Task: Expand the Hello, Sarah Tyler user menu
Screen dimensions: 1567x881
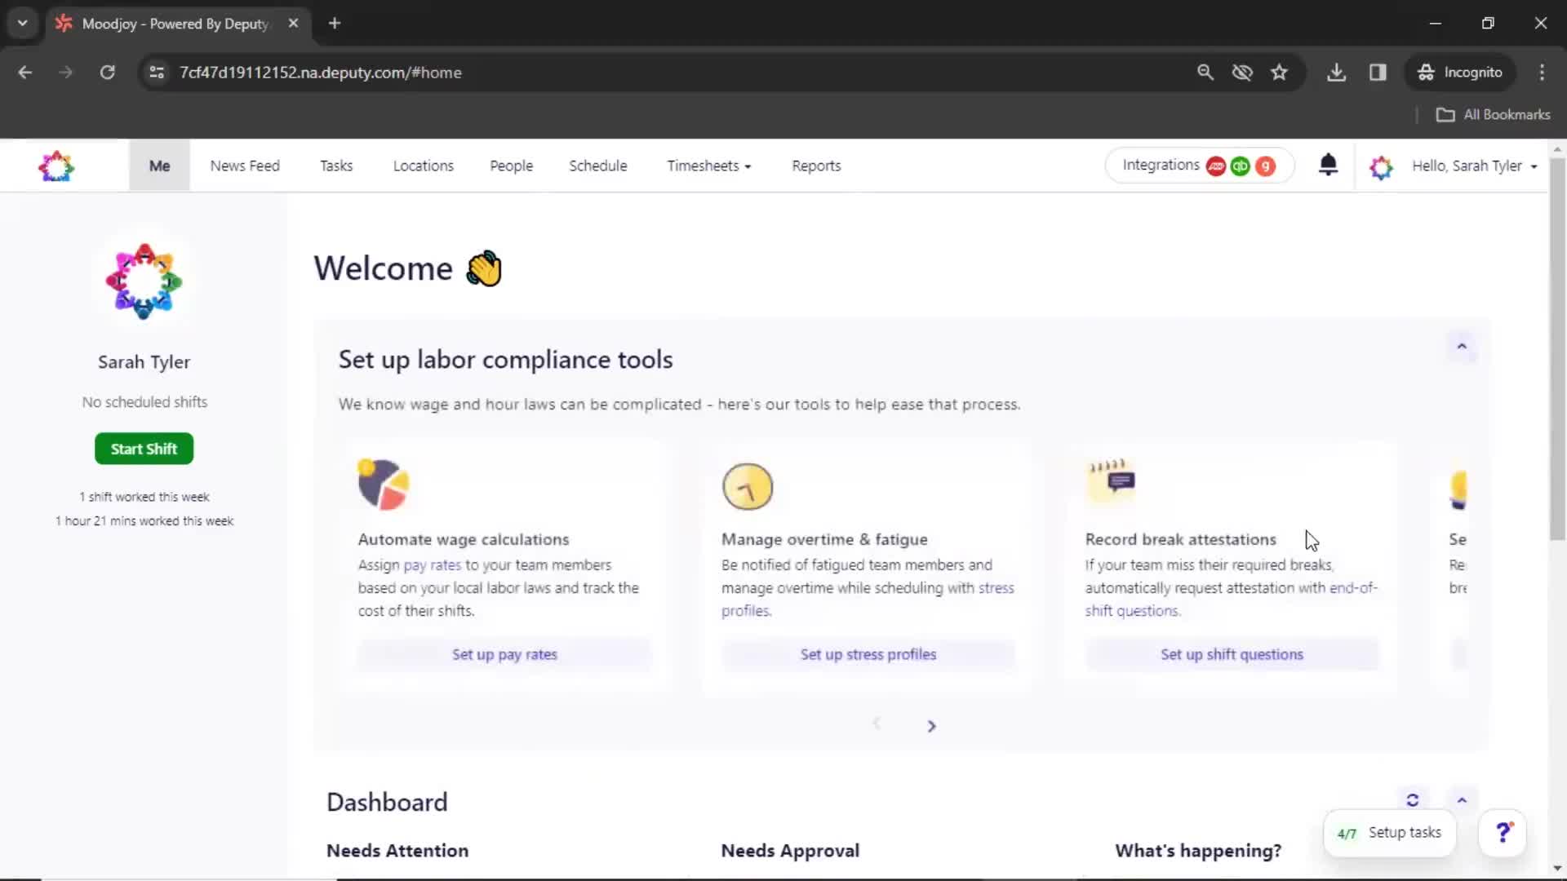Action: [x=1474, y=166]
